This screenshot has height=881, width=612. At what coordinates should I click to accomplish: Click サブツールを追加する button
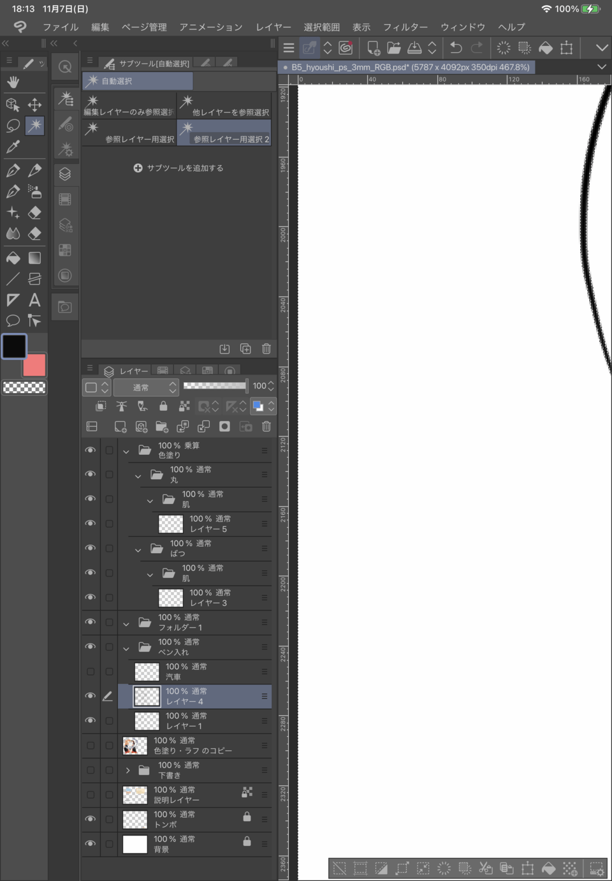(178, 168)
